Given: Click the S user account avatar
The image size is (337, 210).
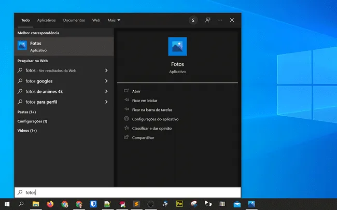Looking at the screenshot, I should 193,20.
